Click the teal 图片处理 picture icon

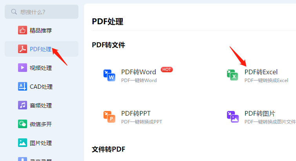click(22, 143)
